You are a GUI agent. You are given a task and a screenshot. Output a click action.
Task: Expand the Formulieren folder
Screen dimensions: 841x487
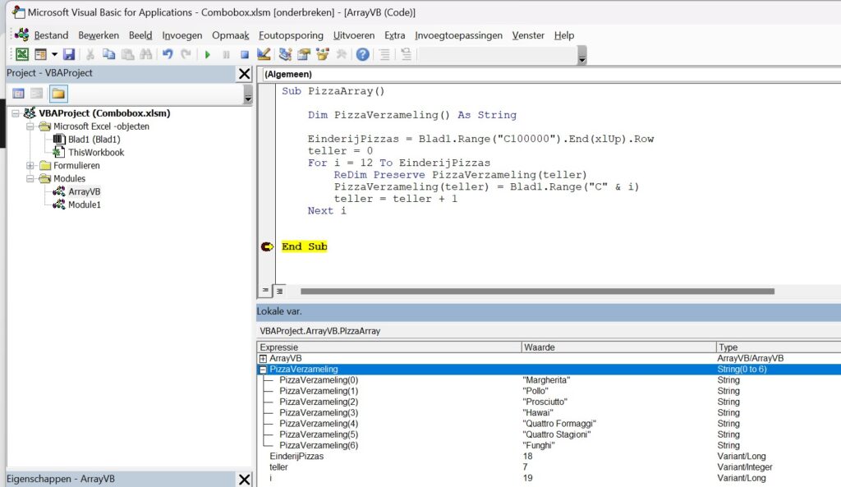[31, 165]
